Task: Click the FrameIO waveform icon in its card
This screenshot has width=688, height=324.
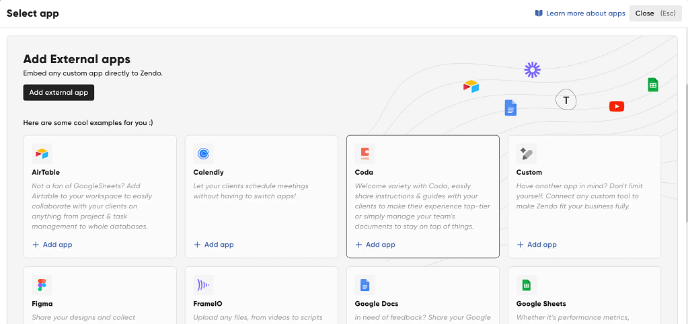Action: click(x=203, y=285)
